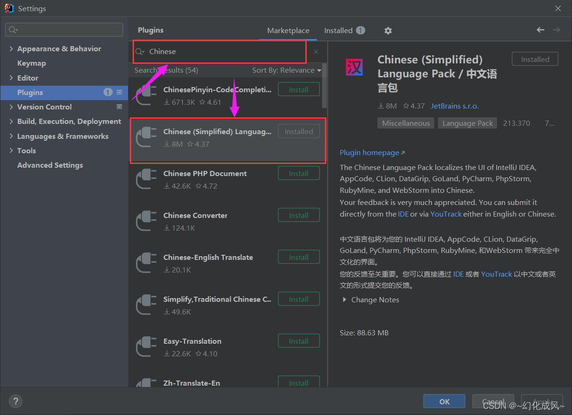Open the plugins gear settings icon
The height and width of the screenshot is (415, 572).
[388, 31]
